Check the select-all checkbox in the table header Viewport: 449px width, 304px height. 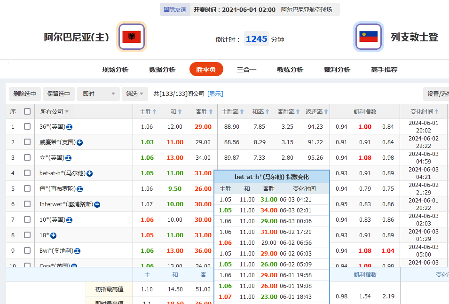(x=26, y=111)
